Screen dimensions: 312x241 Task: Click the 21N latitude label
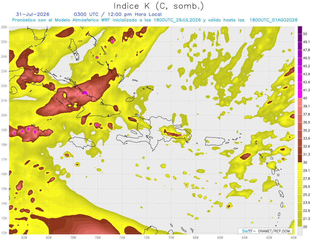pyautogui.click(x=4, y=101)
